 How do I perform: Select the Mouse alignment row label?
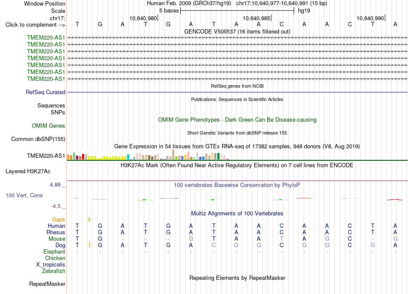pos(57,239)
